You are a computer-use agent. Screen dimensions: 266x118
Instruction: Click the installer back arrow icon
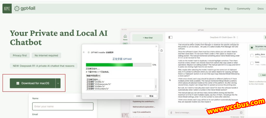point(84,52)
